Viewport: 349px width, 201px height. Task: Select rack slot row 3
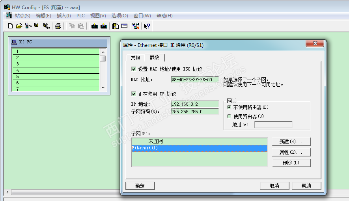coord(56,64)
